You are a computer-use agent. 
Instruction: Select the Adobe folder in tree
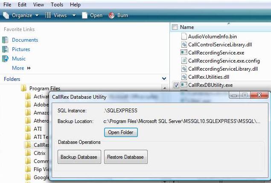[41, 105]
